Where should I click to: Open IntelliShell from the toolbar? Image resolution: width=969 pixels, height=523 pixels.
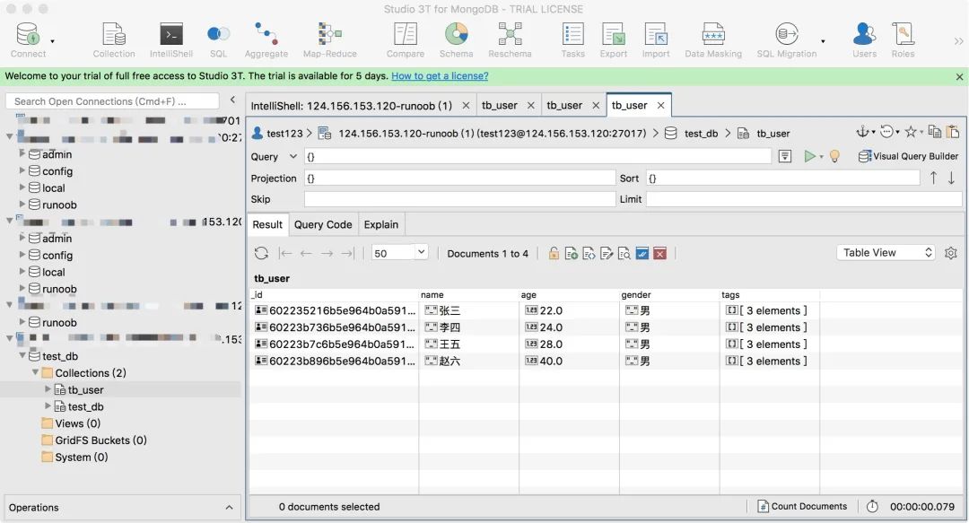coord(171,40)
